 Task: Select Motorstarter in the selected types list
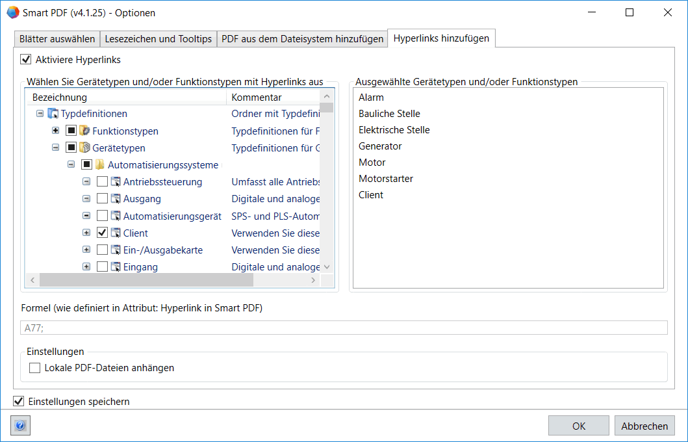tap(386, 179)
